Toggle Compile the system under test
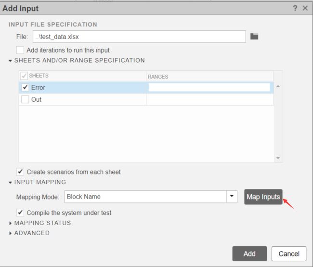This screenshot has width=313, height=267. tap(20, 213)
